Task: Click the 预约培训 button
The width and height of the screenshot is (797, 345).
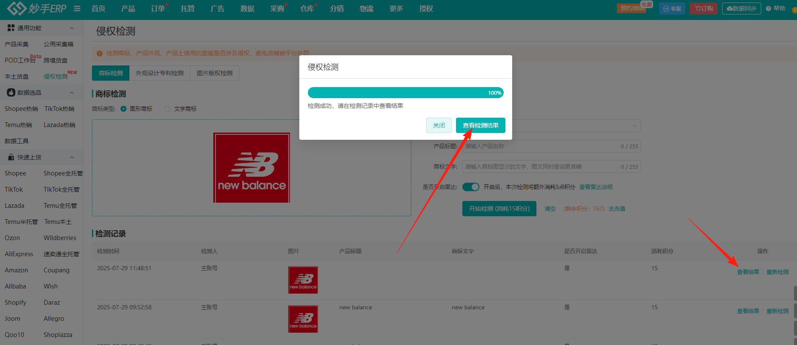Action: click(x=631, y=8)
